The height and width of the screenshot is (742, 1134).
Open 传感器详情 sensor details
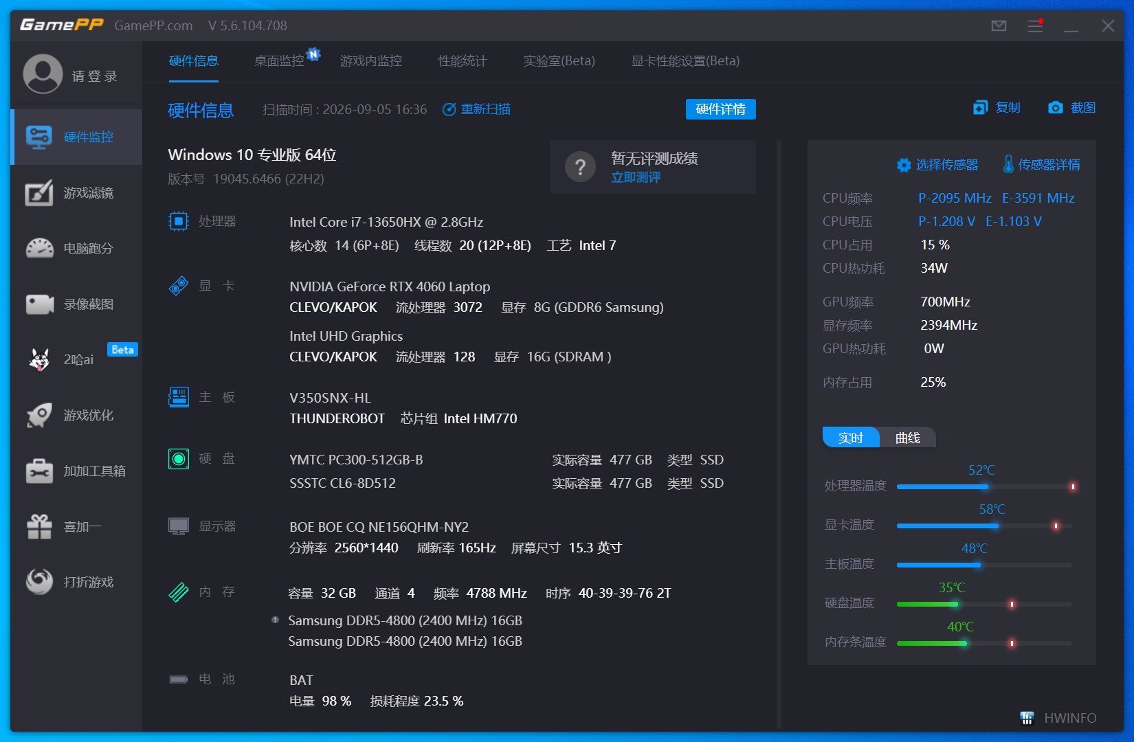tap(1041, 165)
